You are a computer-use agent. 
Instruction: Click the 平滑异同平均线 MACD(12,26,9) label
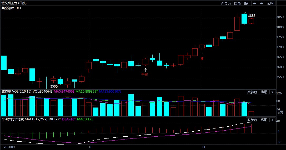point(24,119)
